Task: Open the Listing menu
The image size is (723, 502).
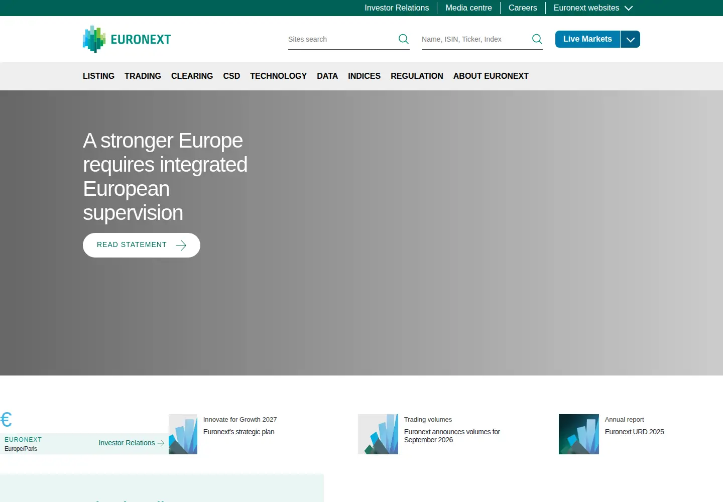Action: pyautogui.click(x=98, y=76)
